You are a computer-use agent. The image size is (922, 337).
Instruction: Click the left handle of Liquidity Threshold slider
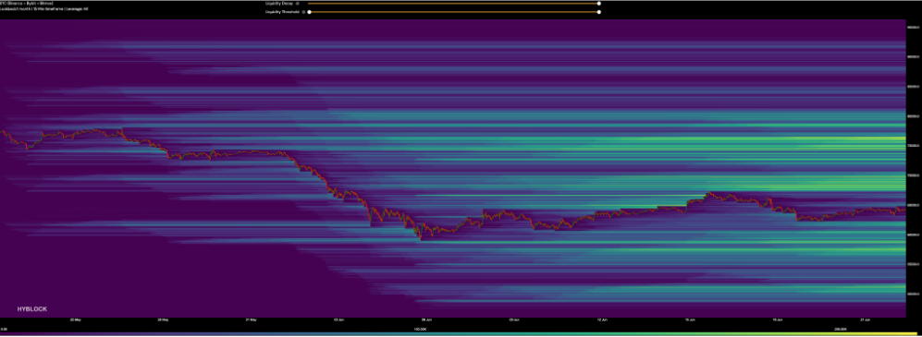click(309, 12)
